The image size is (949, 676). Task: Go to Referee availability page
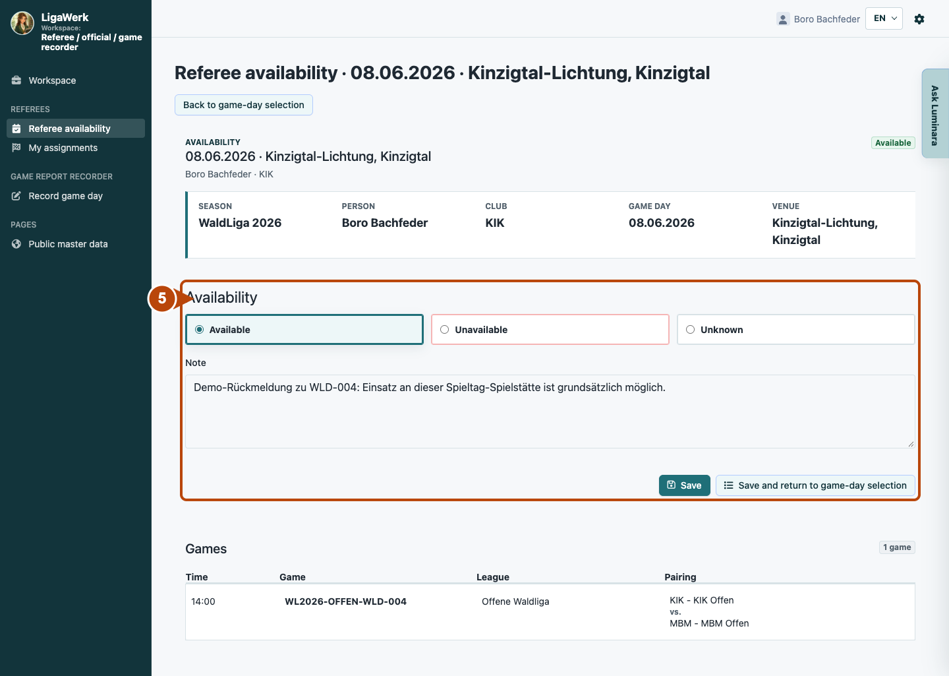76,129
